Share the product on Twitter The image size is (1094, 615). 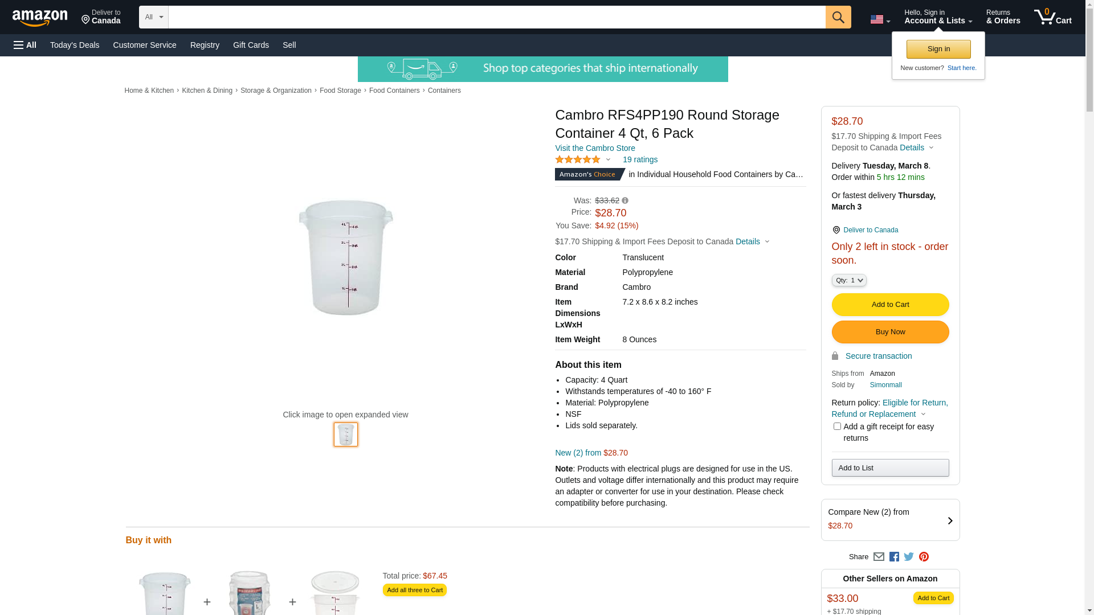point(909,557)
